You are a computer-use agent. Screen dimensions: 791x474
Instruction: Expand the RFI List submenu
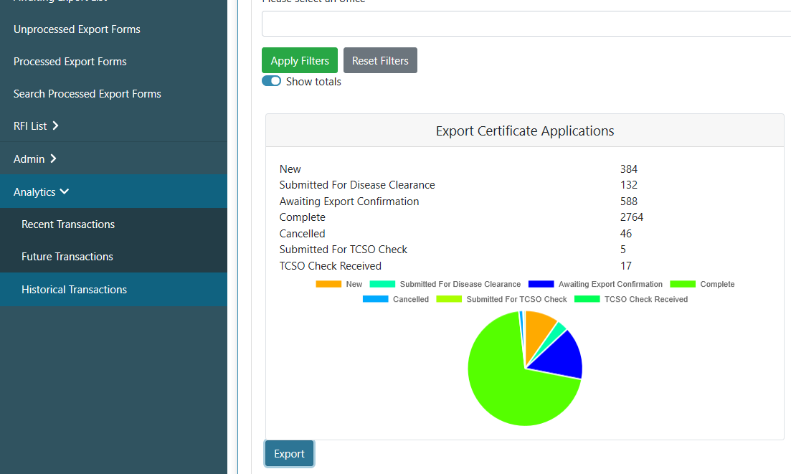[x=36, y=126]
